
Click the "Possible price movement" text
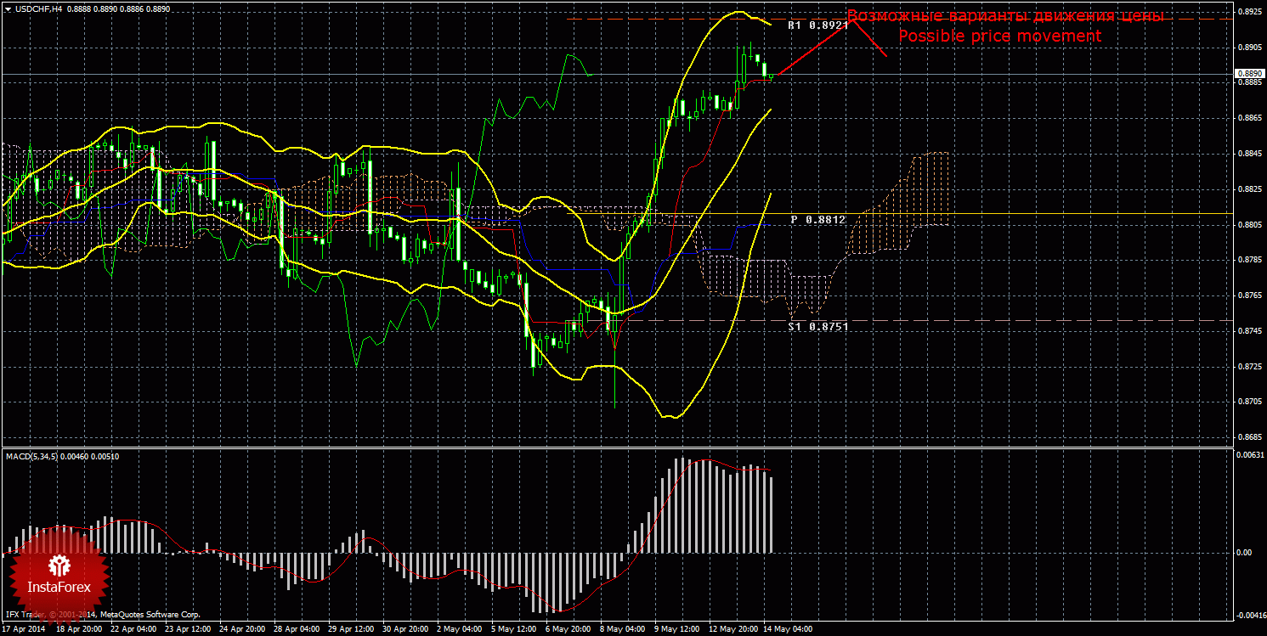tap(1000, 37)
